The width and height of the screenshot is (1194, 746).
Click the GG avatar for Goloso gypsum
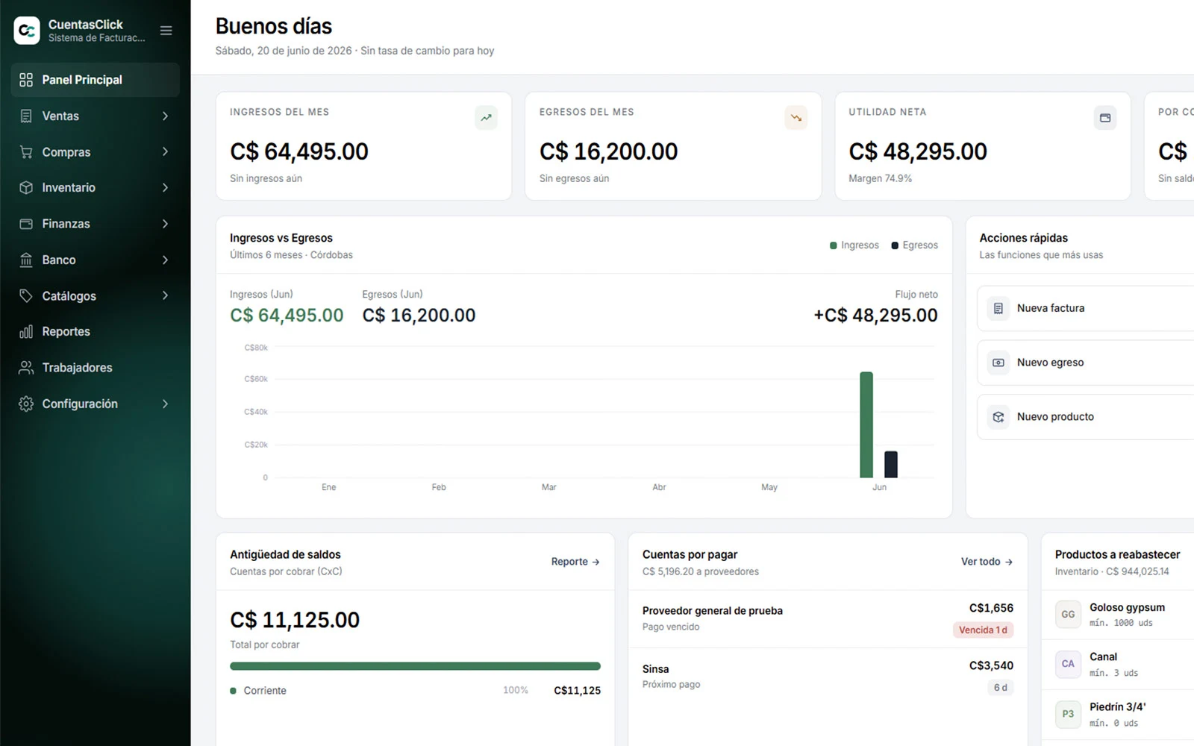coord(1068,615)
